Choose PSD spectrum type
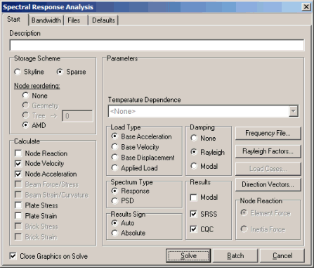314x268 pixels. (x=123, y=200)
